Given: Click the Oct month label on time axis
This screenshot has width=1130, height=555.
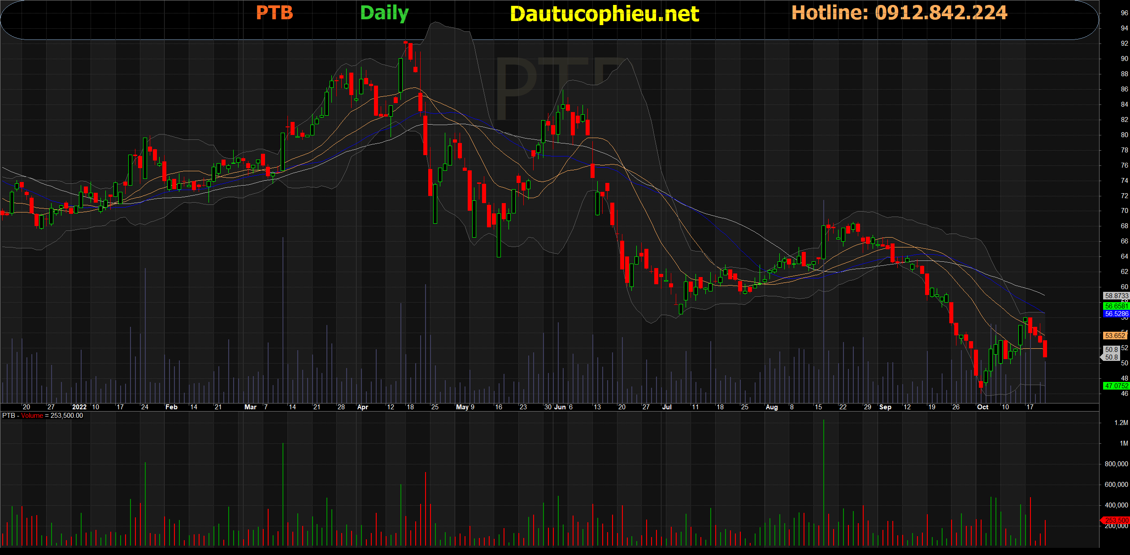Looking at the screenshot, I should 982,407.
